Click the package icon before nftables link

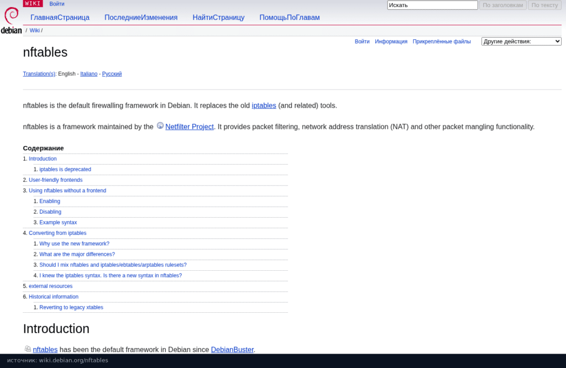28,349
